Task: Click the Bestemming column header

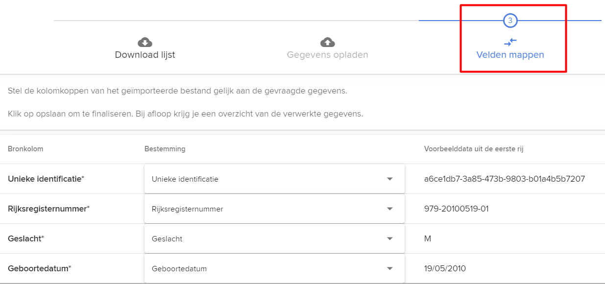Action: 165,149
